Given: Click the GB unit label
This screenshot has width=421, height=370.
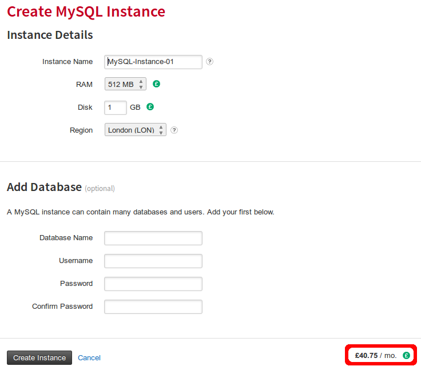Looking at the screenshot, I should click(135, 108).
